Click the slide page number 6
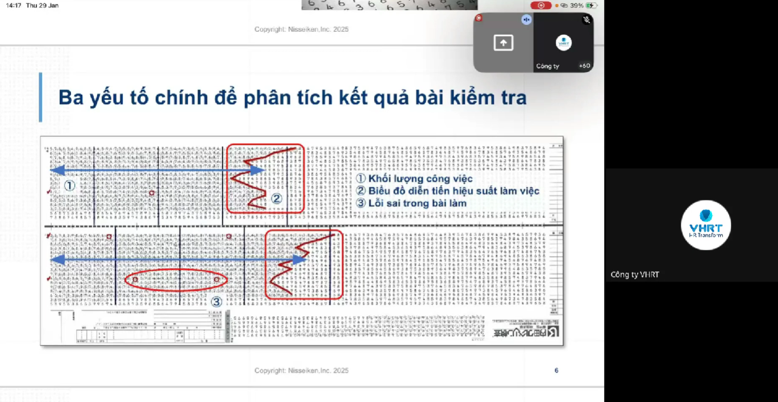The width and height of the screenshot is (778, 402). coord(556,370)
